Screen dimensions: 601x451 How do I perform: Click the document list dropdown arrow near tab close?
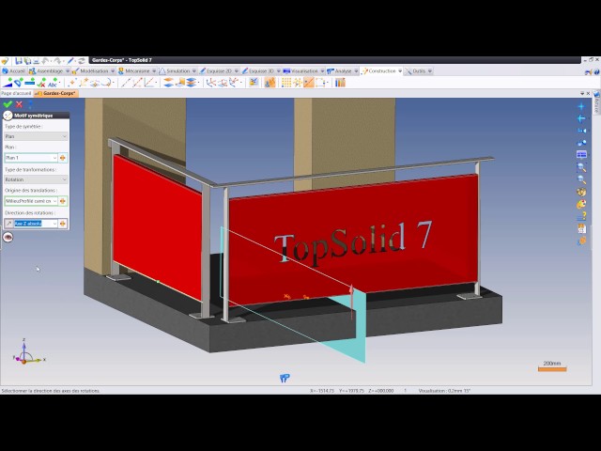(x=582, y=93)
